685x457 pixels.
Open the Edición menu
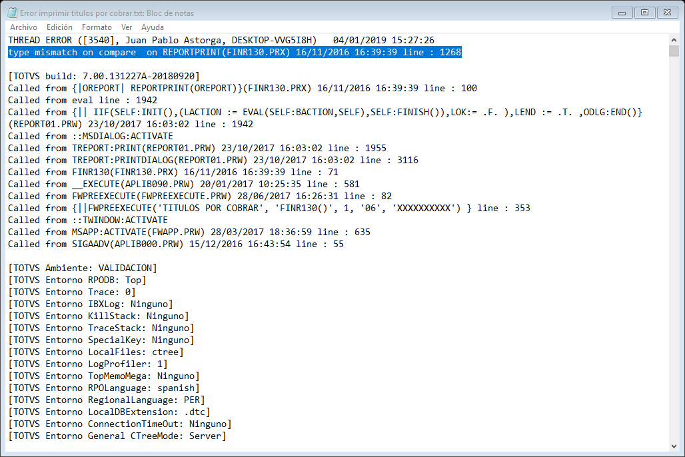point(59,27)
